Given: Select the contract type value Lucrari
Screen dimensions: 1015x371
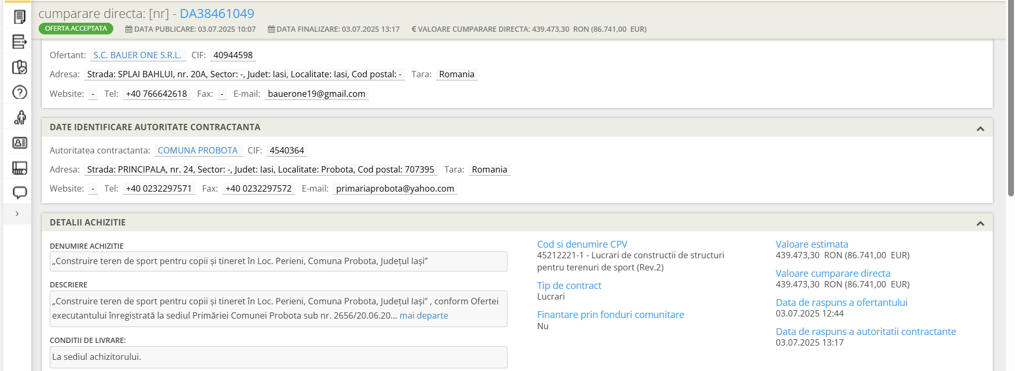Looking at the screenshot, I should click(551, 297).
